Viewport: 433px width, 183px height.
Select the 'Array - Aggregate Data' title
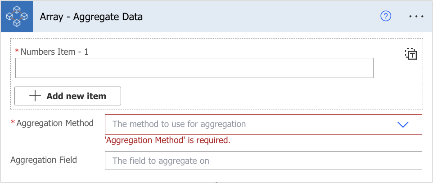click(x=91, y=17)
